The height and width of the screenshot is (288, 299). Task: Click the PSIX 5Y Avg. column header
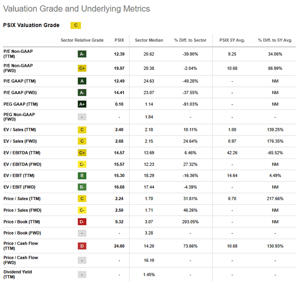click(232, 40)
